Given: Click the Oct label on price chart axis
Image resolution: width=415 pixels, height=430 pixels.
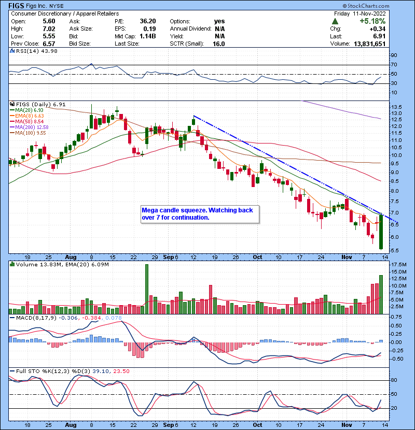Looking at the screenshot, I should (x=257, y=257).
